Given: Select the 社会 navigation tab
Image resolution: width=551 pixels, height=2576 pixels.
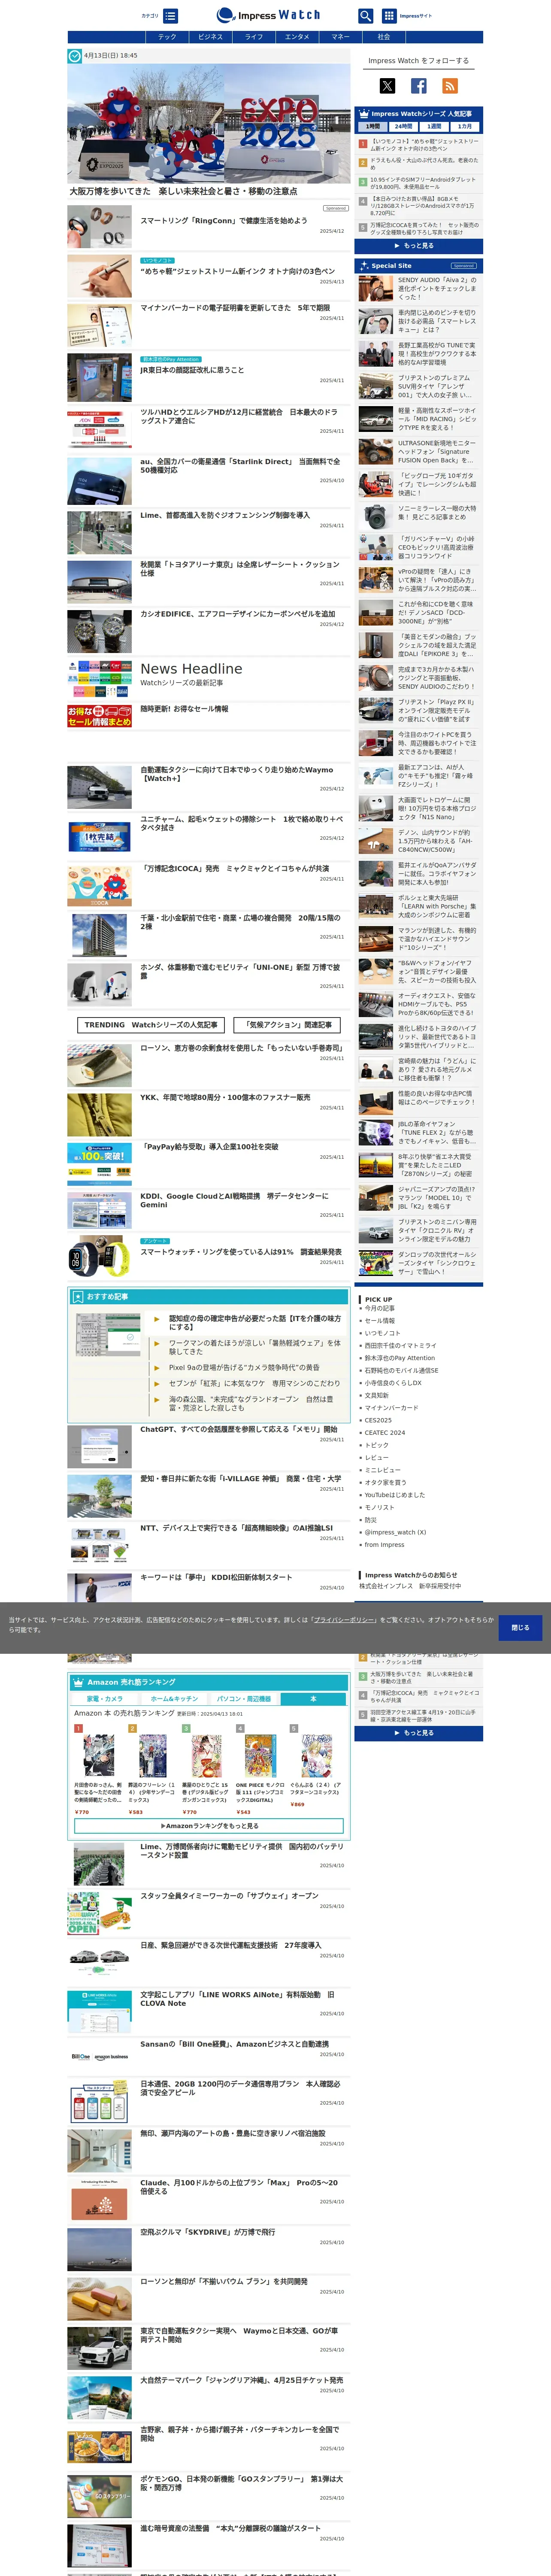Looking at the screenshot, I should [384, 37].
